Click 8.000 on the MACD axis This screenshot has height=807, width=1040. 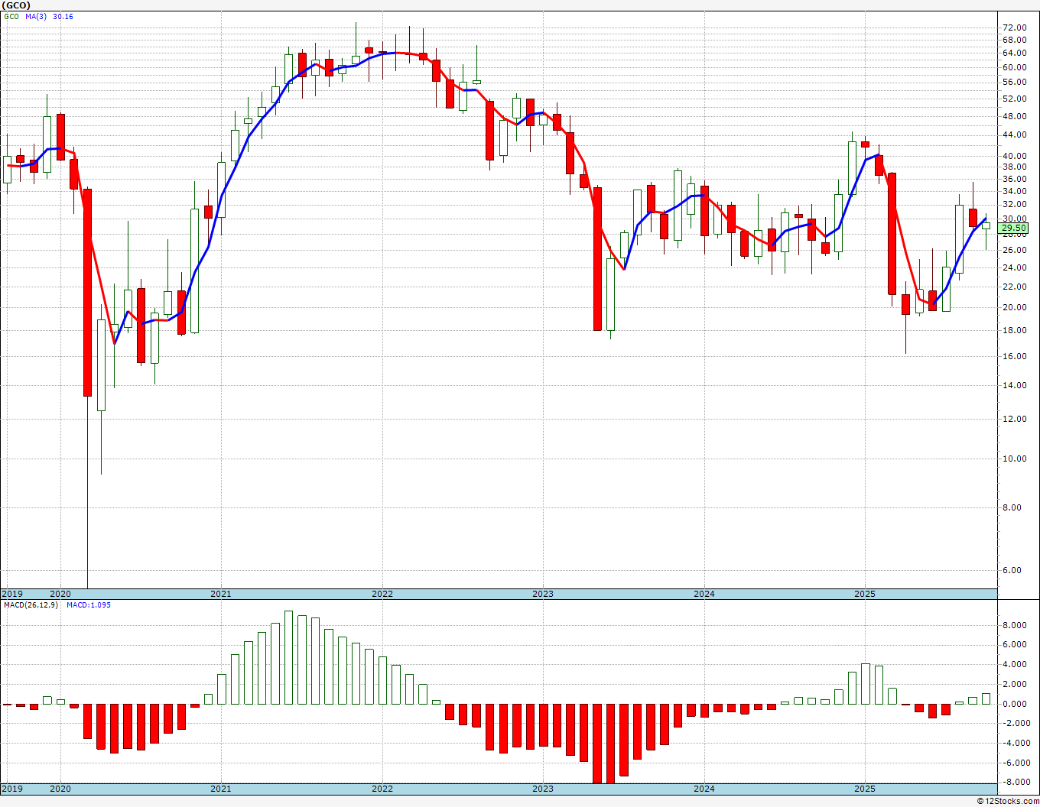(1015, 625)
